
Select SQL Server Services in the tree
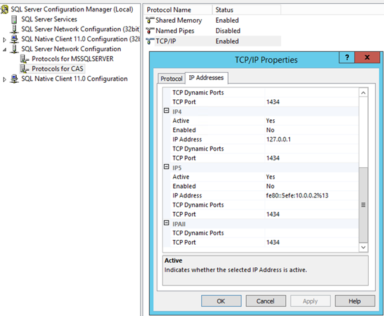pos(49,19)
